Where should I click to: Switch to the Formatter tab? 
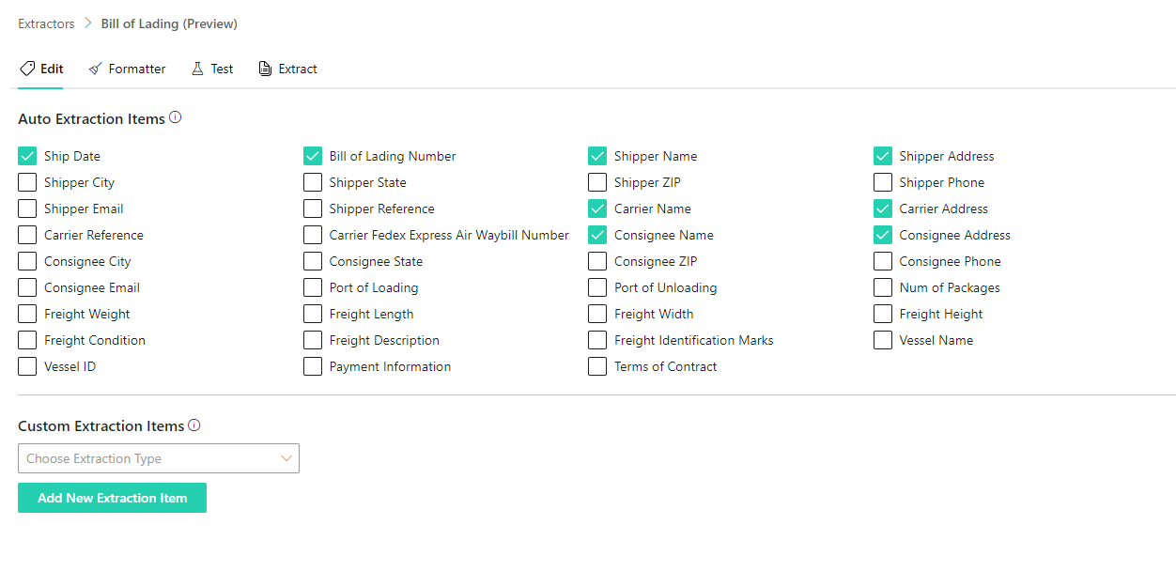pos(136,69)
